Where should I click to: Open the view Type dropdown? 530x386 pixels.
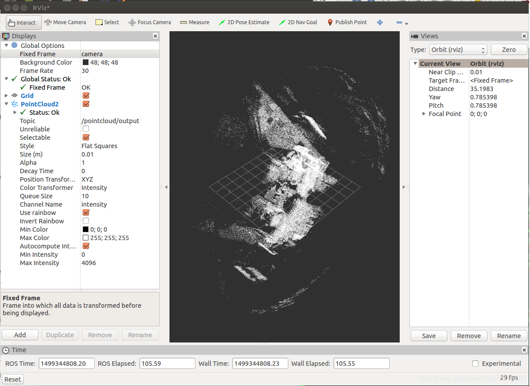coord(458,50)
